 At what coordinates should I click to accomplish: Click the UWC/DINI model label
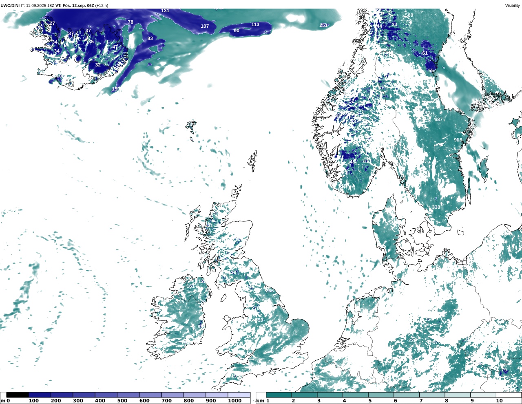10,6
